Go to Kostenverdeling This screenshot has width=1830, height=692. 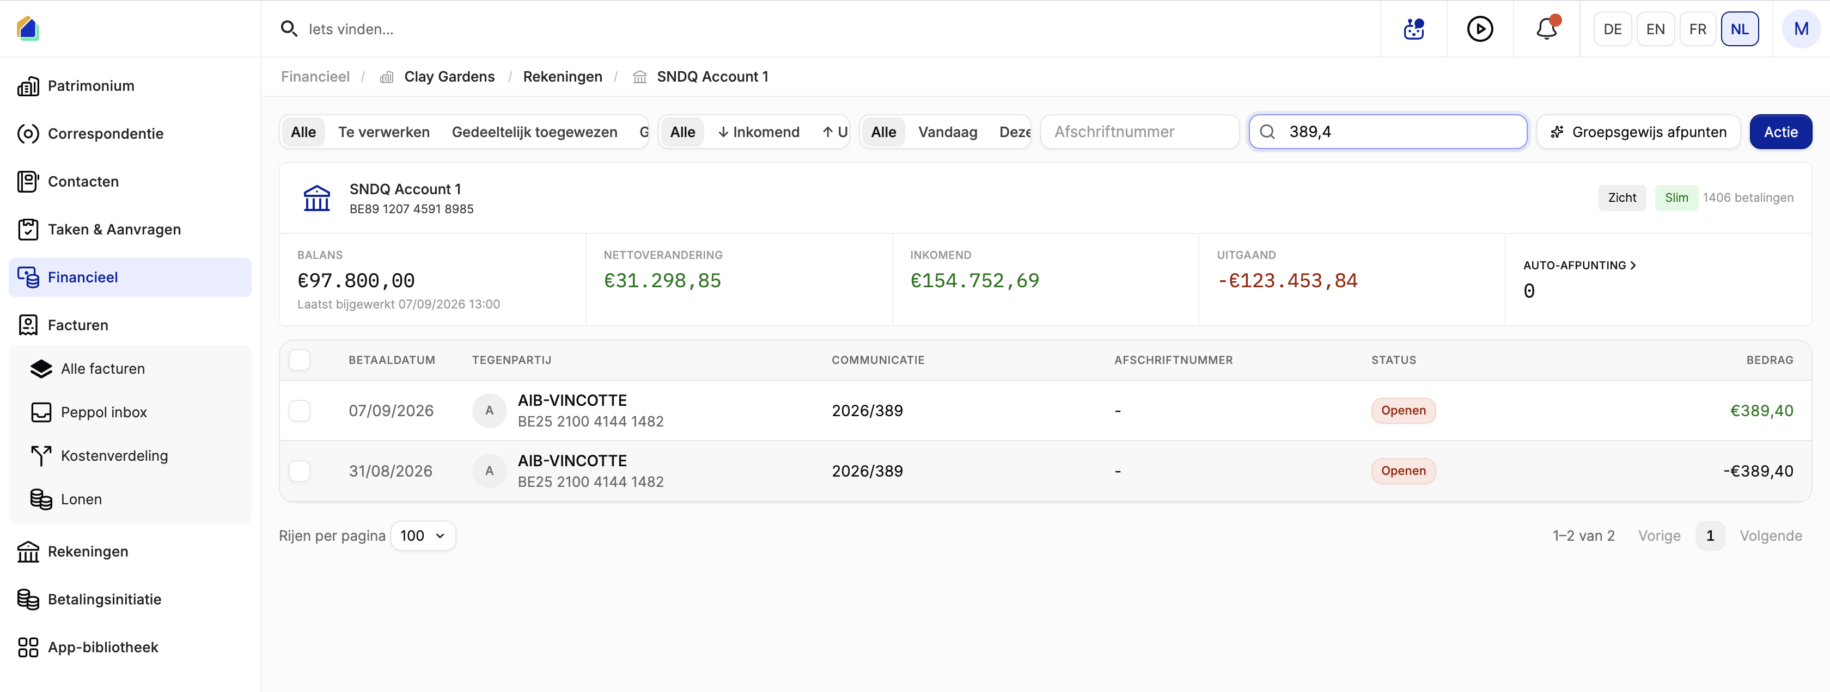coord(130,456)
